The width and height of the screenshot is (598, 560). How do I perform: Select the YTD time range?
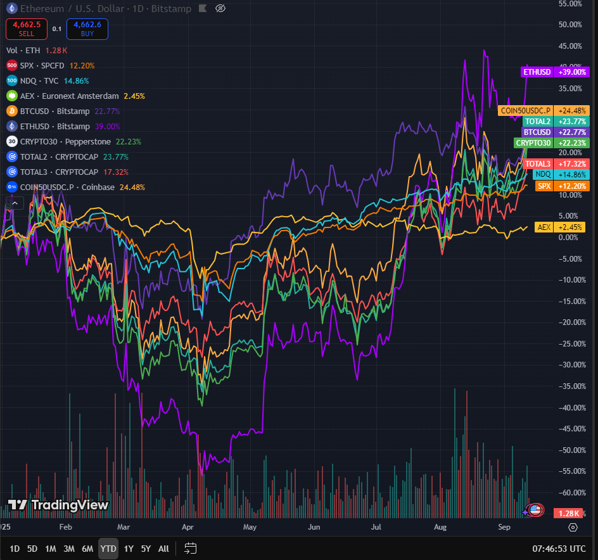pyautogui.click(x=108, y=549)
